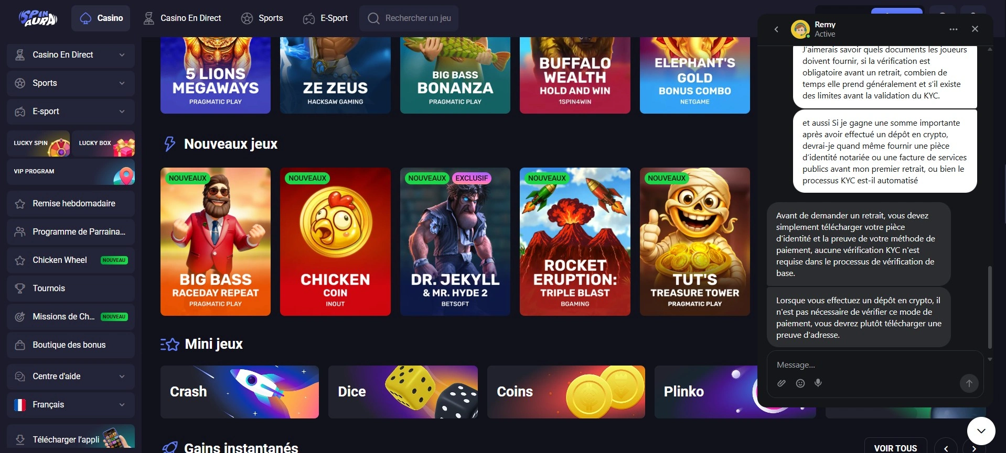Click the attach file paperclip icon
Viewport: 1006px width, 453px height.
[782, 383]
